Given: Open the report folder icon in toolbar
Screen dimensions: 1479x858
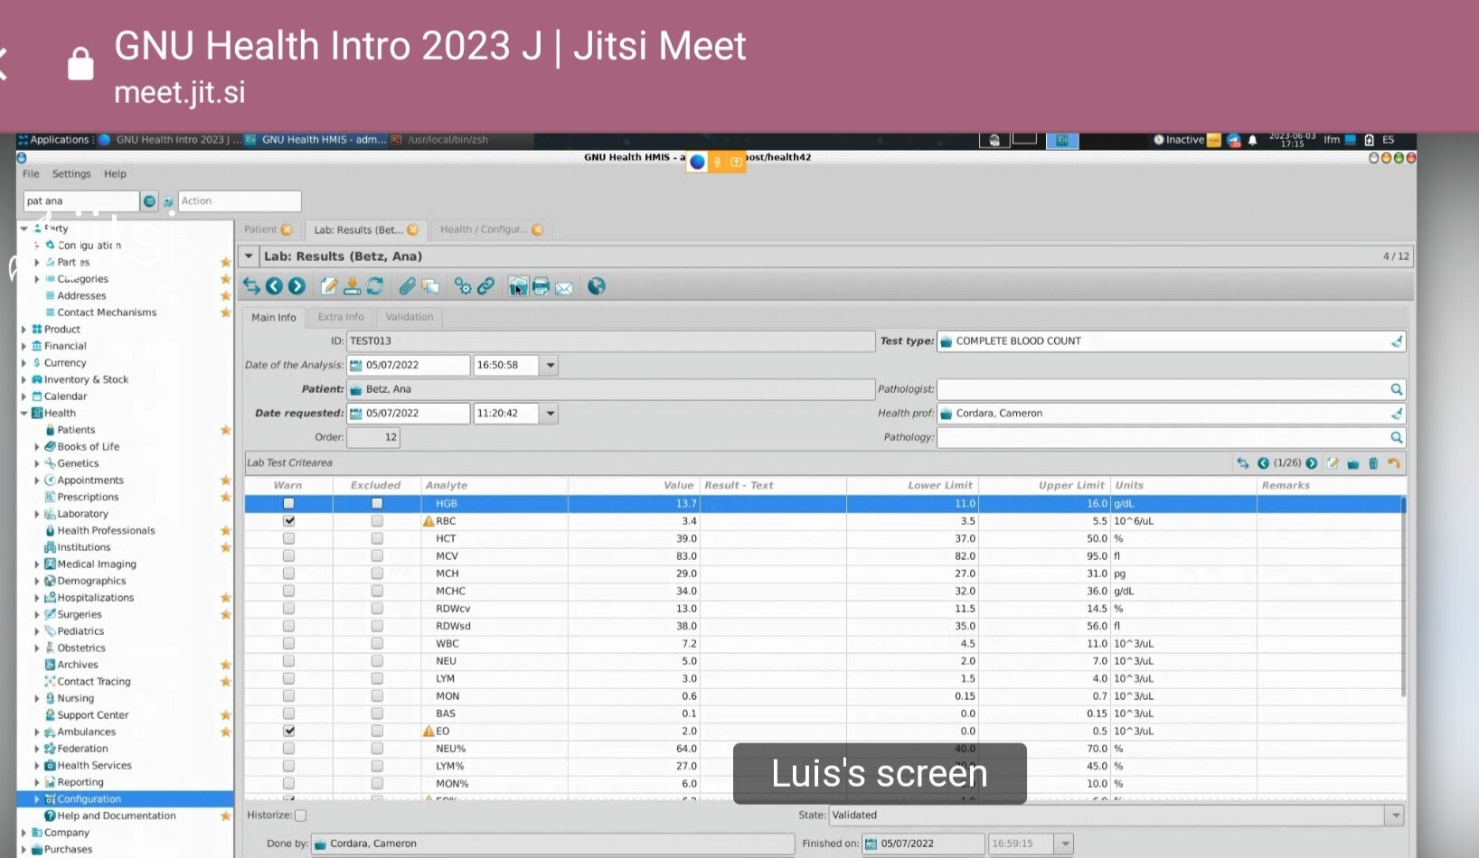Looking at the screenshot, I should (518, 286).
